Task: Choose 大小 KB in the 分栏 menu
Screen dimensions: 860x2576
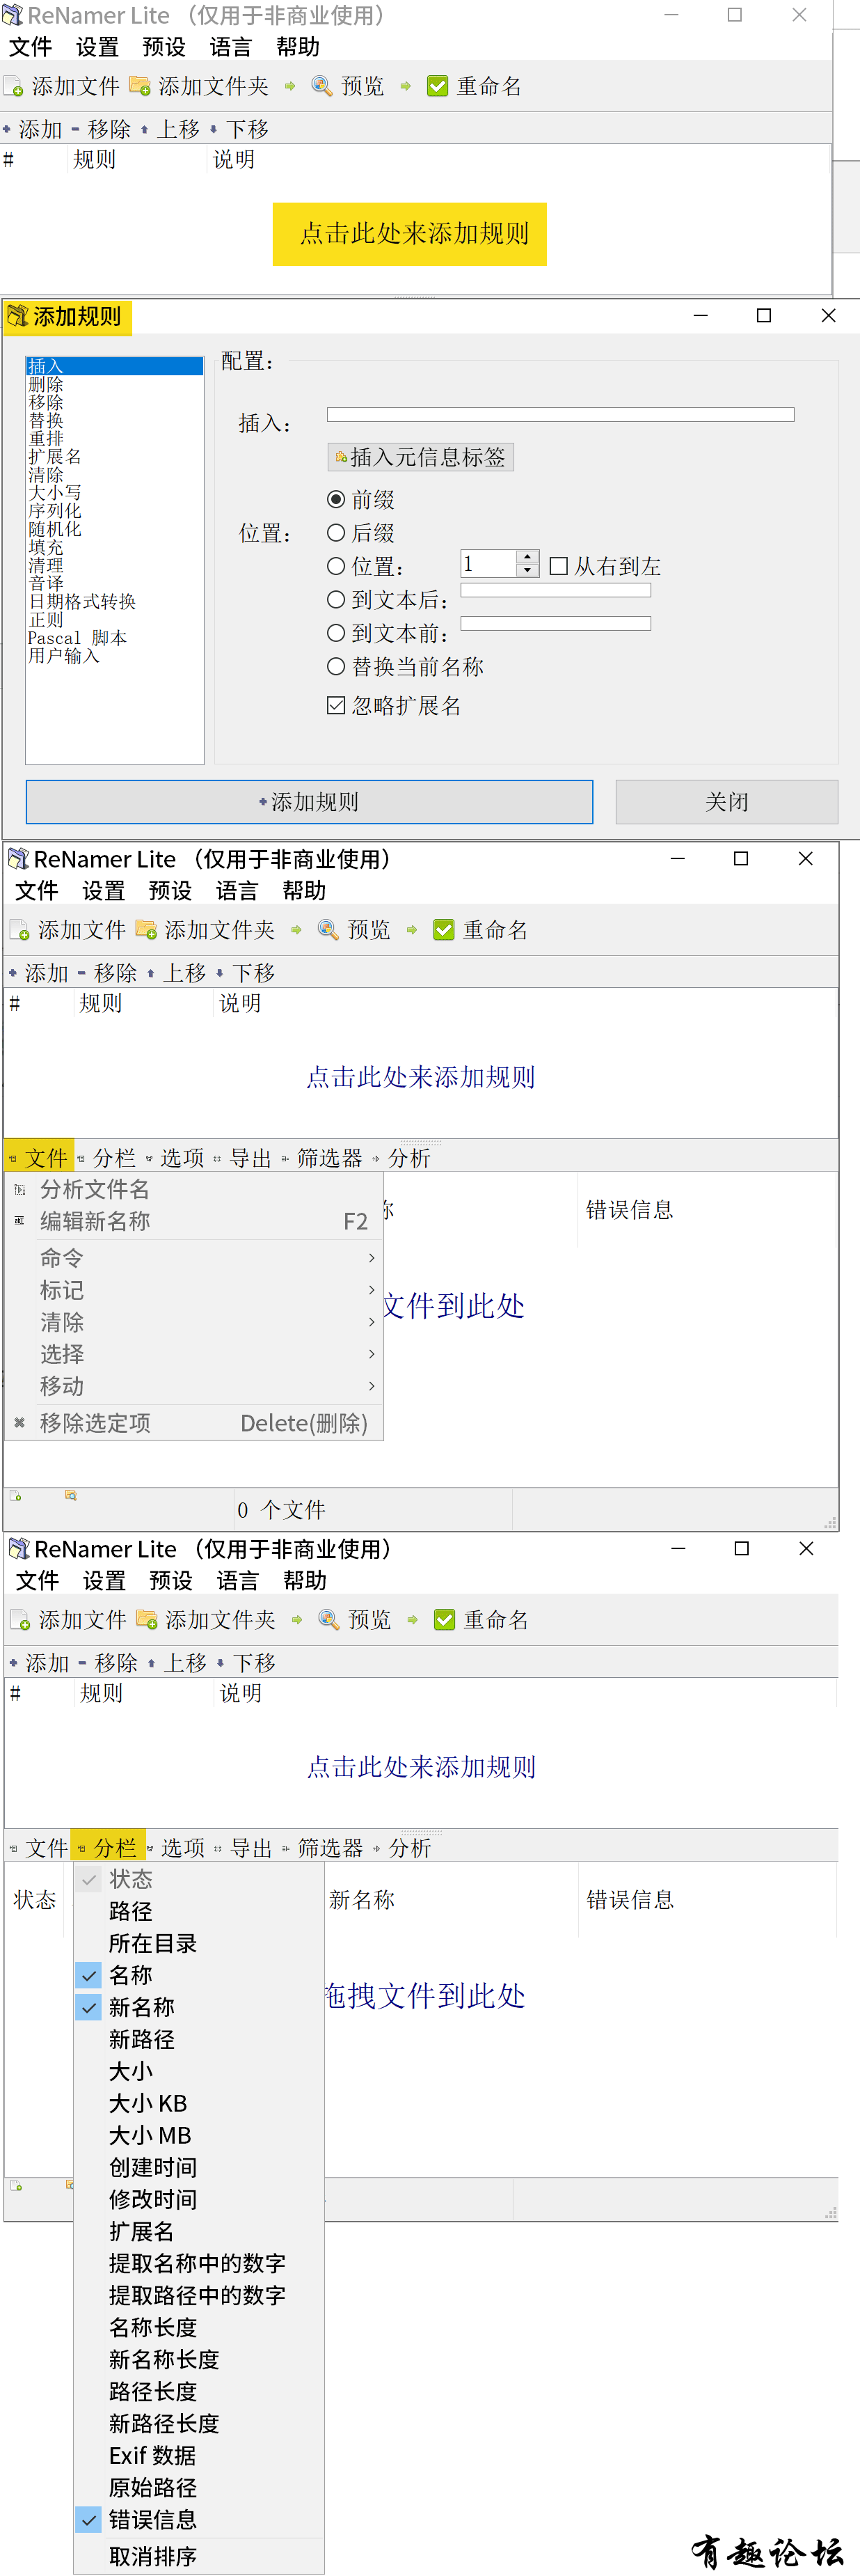Action: tap(199, 2103)
